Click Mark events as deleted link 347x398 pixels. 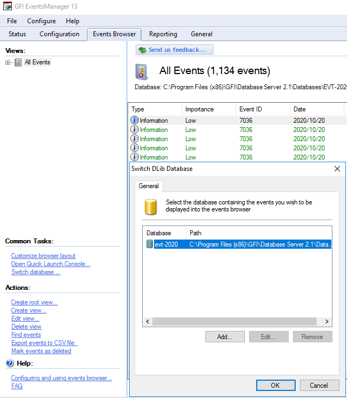pos(41,351)
